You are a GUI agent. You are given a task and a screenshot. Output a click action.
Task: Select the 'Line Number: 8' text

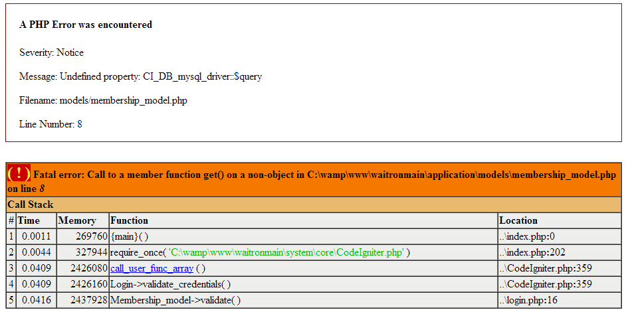click(51, 124)
